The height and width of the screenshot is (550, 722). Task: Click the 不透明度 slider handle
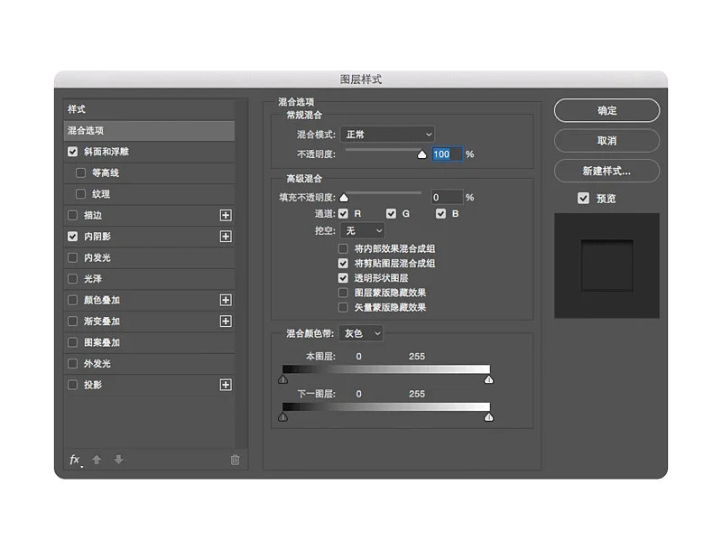[421, 154]
